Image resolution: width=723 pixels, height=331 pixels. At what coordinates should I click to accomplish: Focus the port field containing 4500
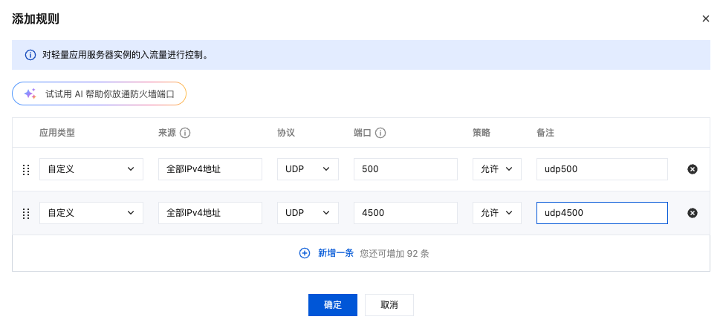405,213
